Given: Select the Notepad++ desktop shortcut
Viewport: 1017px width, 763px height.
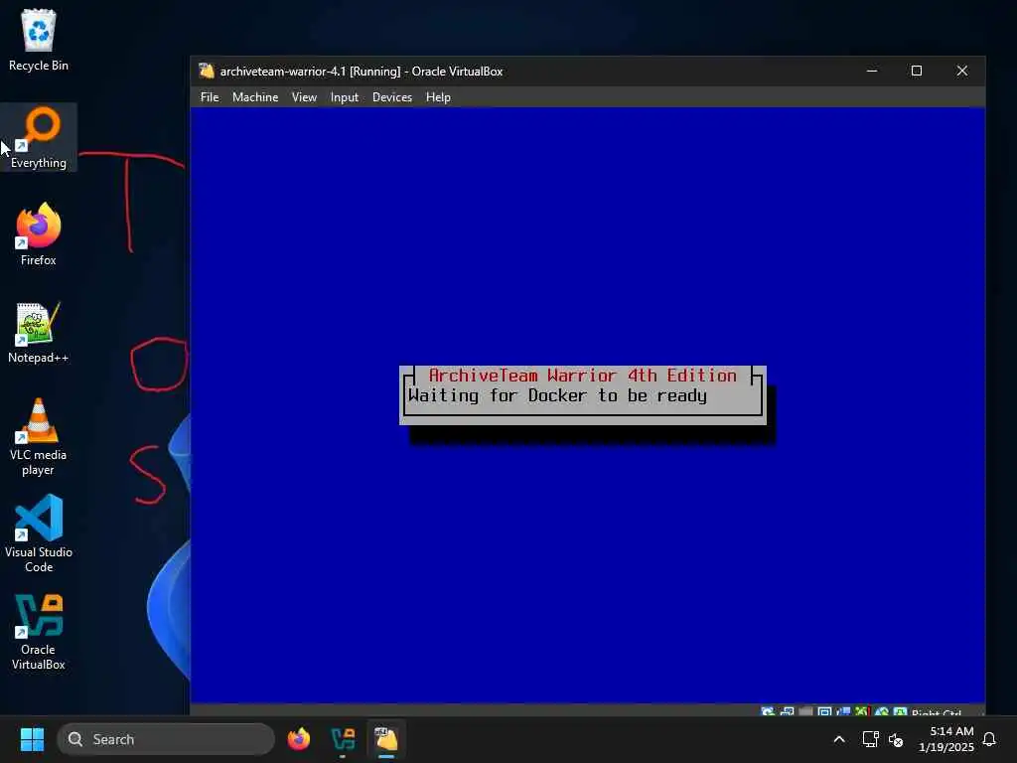Looking at the screenshot, I should 39,332.
